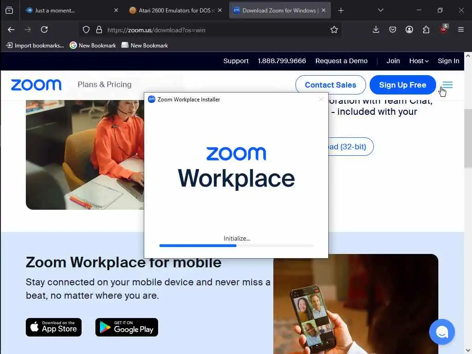Open Import bookmarks toolbar item
The image size is (472, 354).
(x=35, y=46)
